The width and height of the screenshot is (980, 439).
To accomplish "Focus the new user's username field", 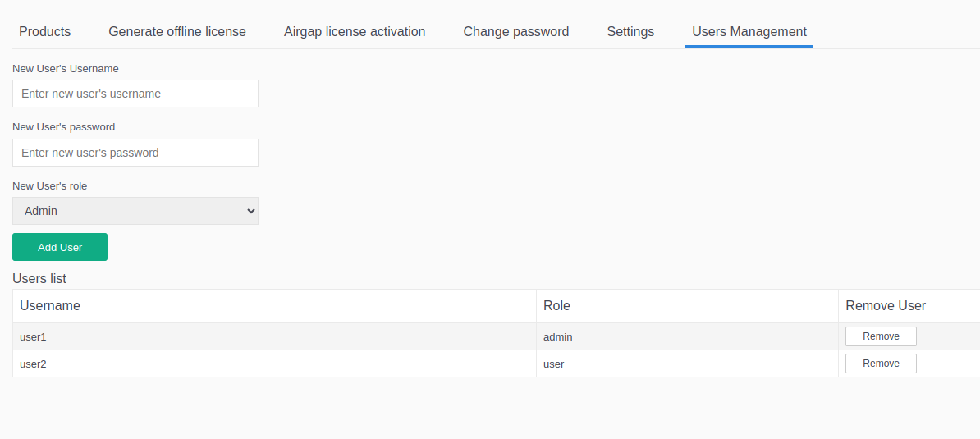I will pos(135,94).
